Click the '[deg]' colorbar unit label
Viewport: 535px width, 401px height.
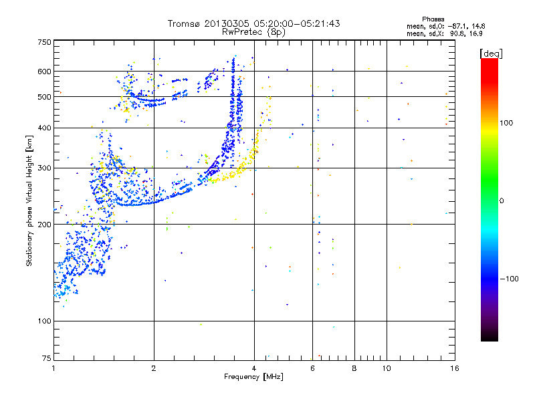[491, 53]
